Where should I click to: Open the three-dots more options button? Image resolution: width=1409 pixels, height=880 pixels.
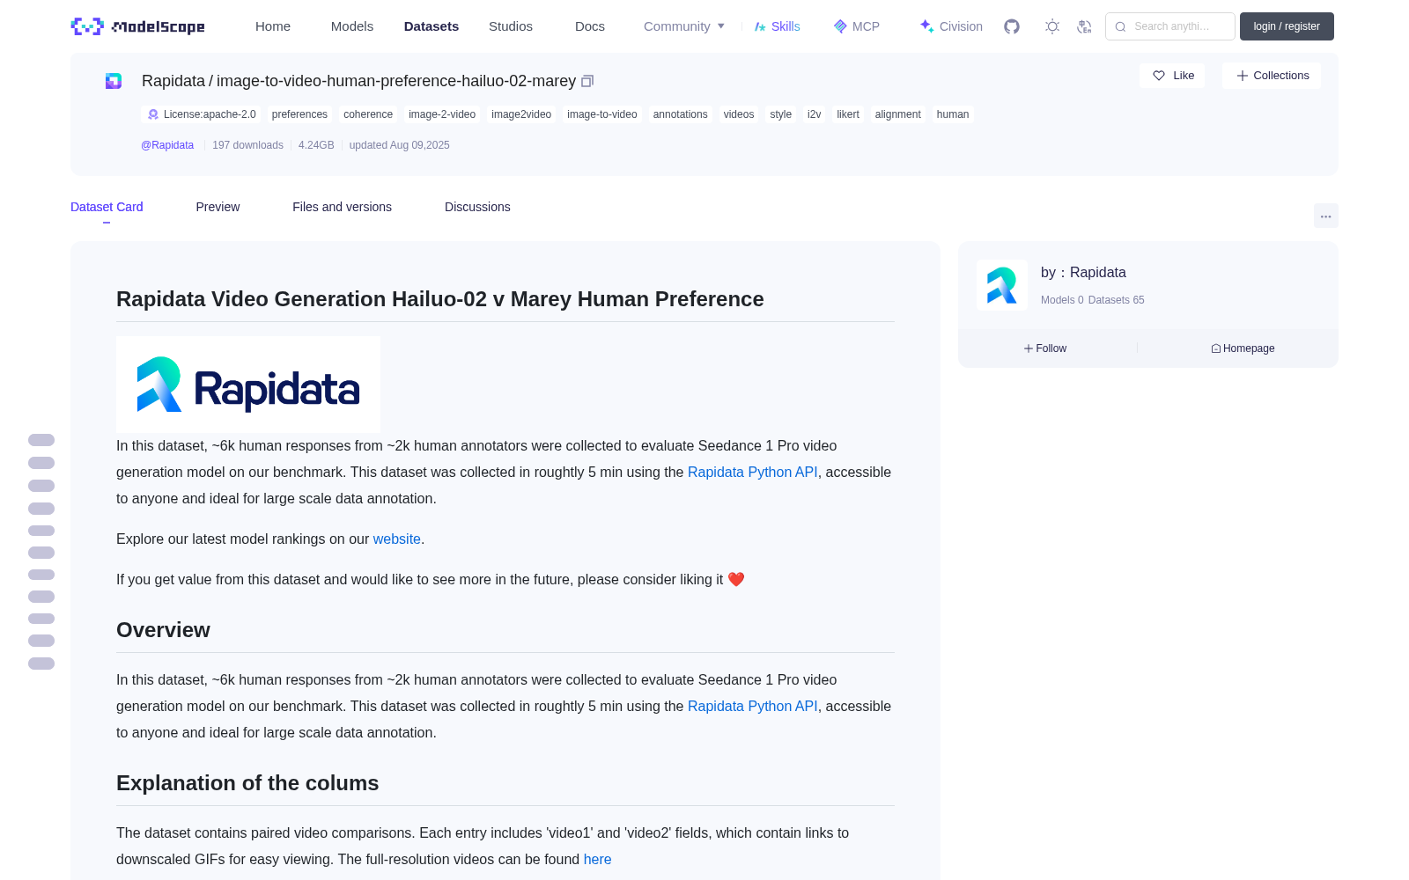[1326, 216]
